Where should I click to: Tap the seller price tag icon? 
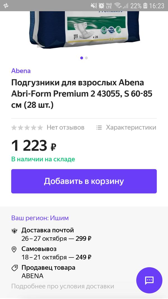[x=14, y=268]
